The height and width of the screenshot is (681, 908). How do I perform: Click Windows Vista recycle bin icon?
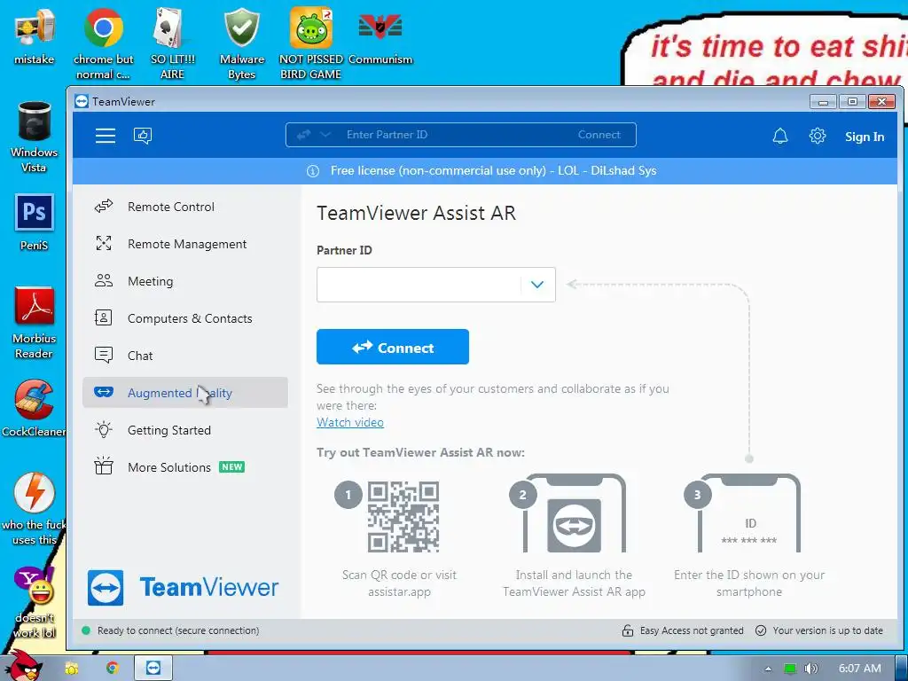35,137
